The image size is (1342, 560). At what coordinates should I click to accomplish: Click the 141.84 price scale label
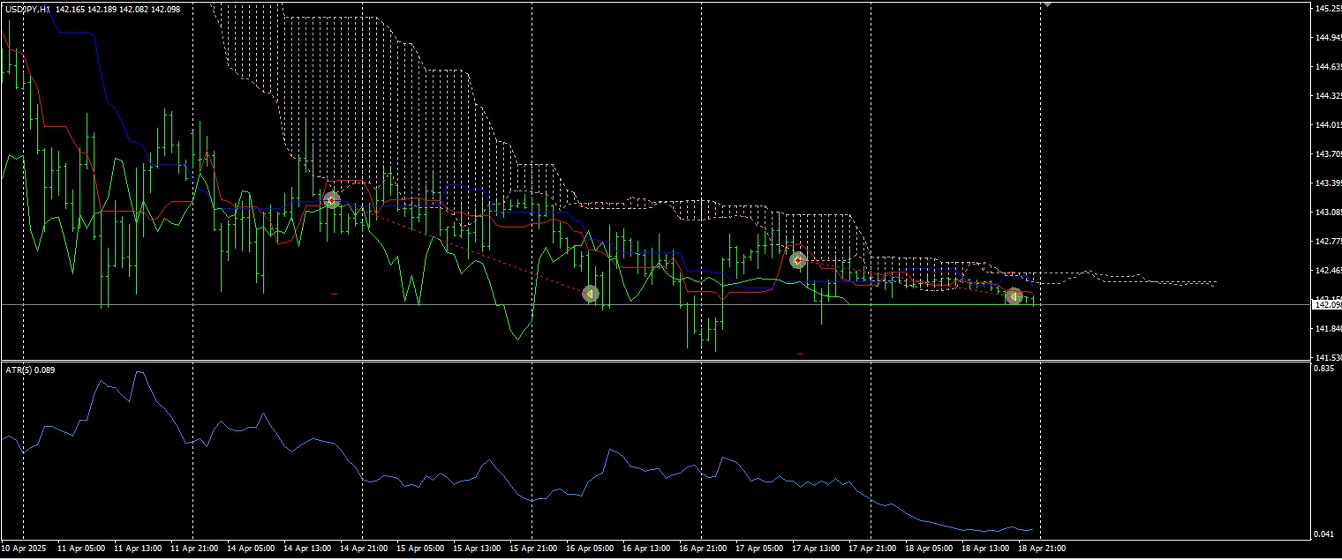click(x=1327, y=329)
